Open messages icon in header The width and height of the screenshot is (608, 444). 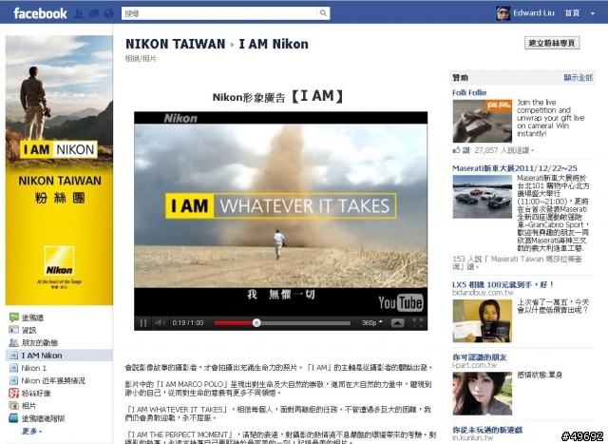[94, 14]
